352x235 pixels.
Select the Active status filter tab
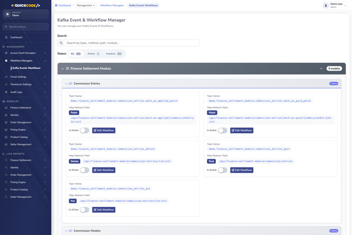pyautogui.click(x=93, y=53)
